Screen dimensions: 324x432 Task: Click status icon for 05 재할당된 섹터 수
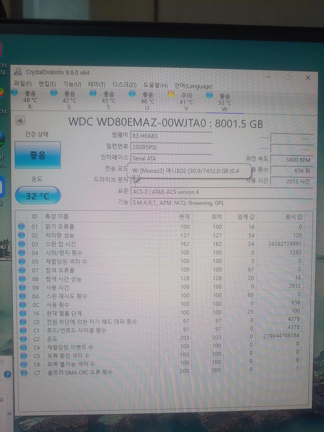(22, 261)
